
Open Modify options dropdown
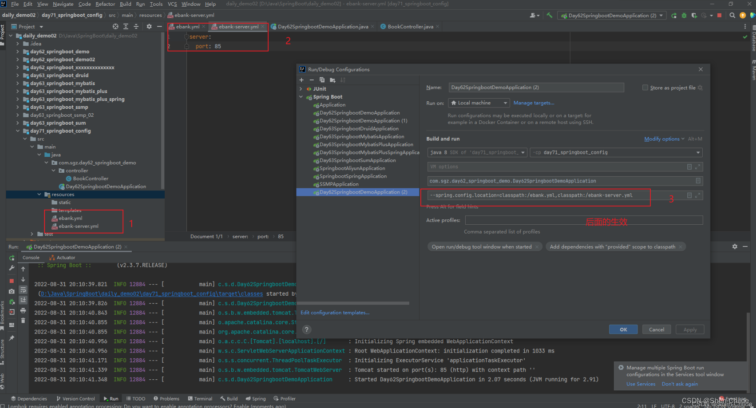[664, 139]
